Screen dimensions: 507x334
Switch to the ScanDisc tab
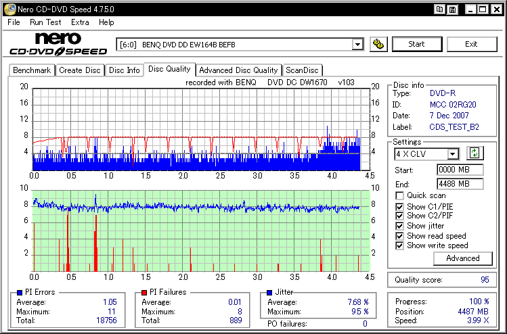tap(302, 70)
